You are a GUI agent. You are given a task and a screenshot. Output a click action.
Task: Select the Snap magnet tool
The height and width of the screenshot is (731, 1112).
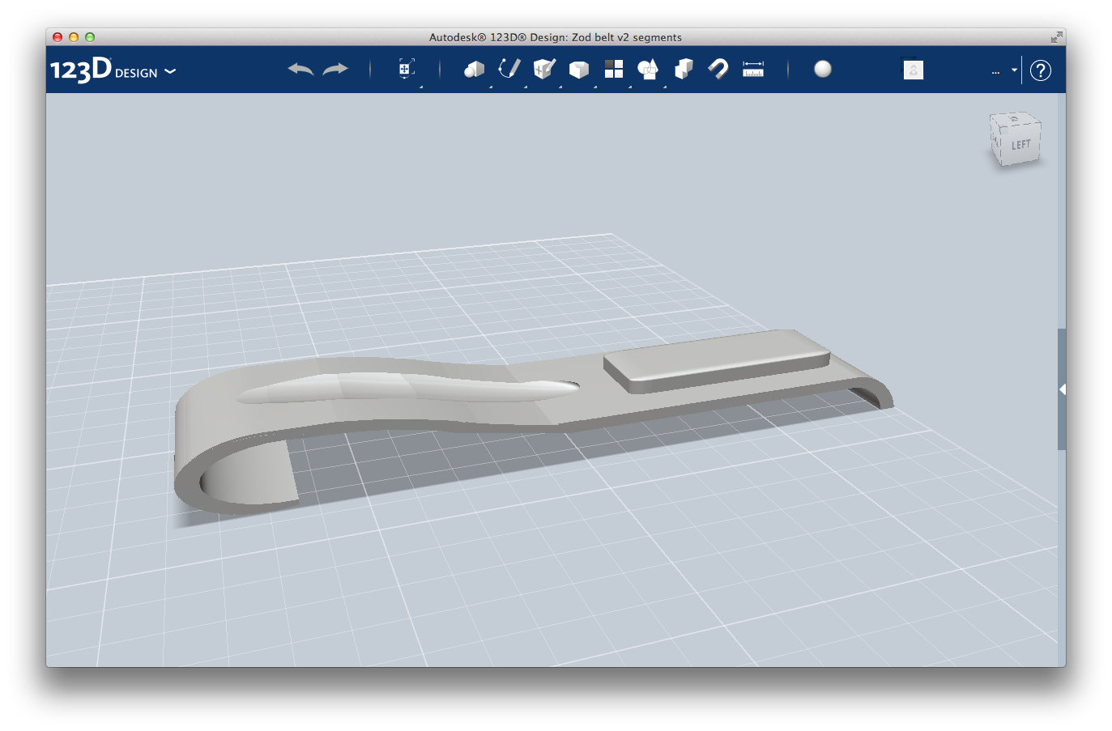718,70
